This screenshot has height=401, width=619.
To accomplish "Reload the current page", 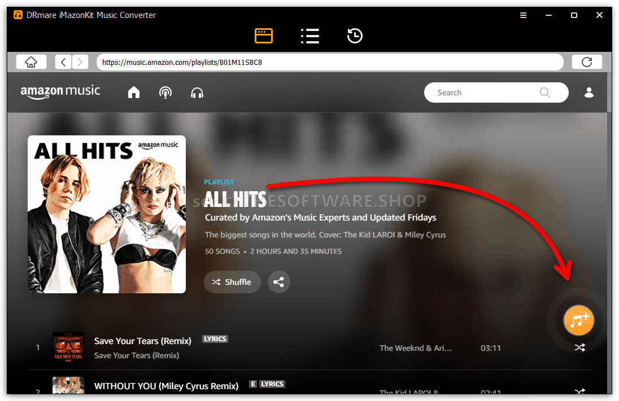I will 587,62.
